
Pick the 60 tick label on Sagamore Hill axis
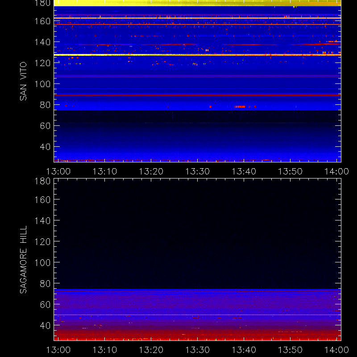point(45,304)
